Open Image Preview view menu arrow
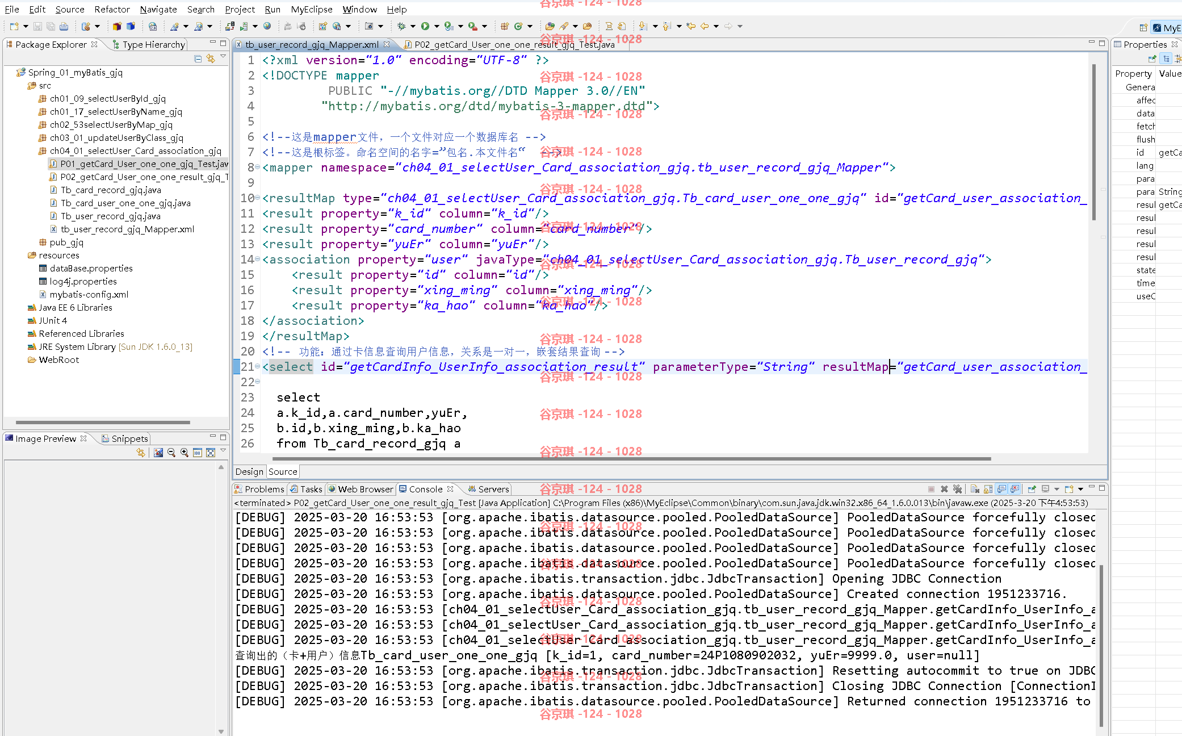Screen dimensions: 1182x736 [x=223, y=450]
